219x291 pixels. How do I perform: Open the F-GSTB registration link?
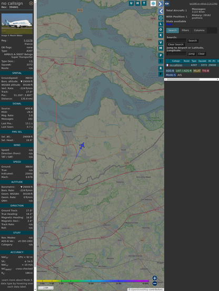coord(28,40)
